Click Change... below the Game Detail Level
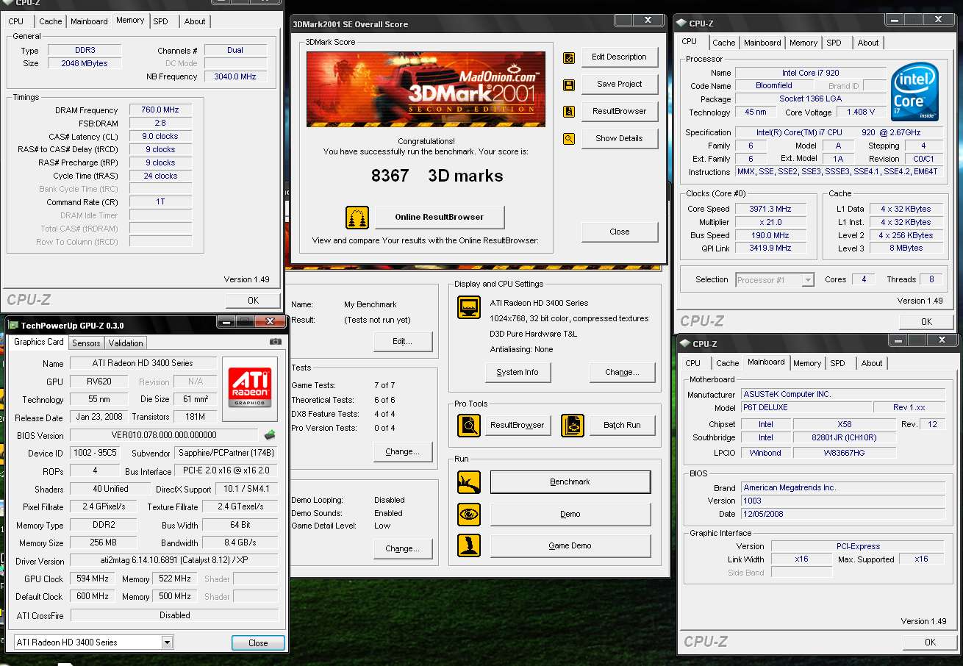 402,549
